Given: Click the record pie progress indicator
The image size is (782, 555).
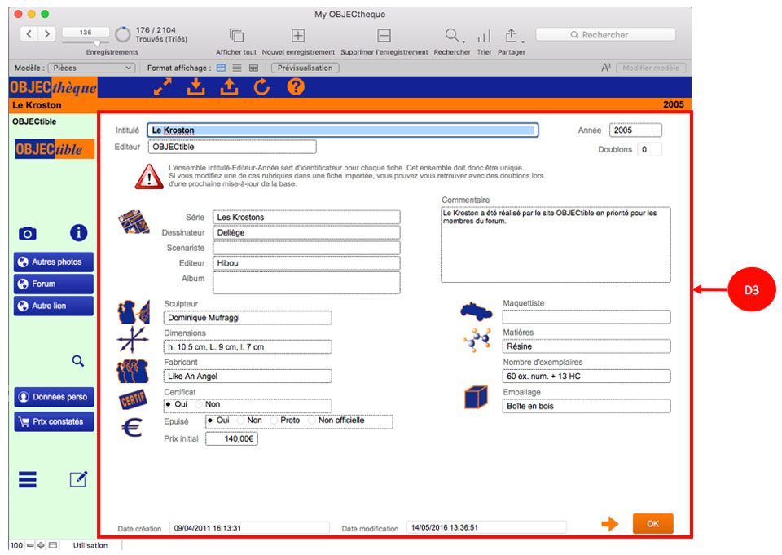Looking at the screenshot, I should click(123, 34).
